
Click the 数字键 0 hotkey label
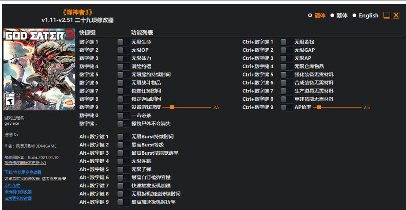[x=89, y=115]
